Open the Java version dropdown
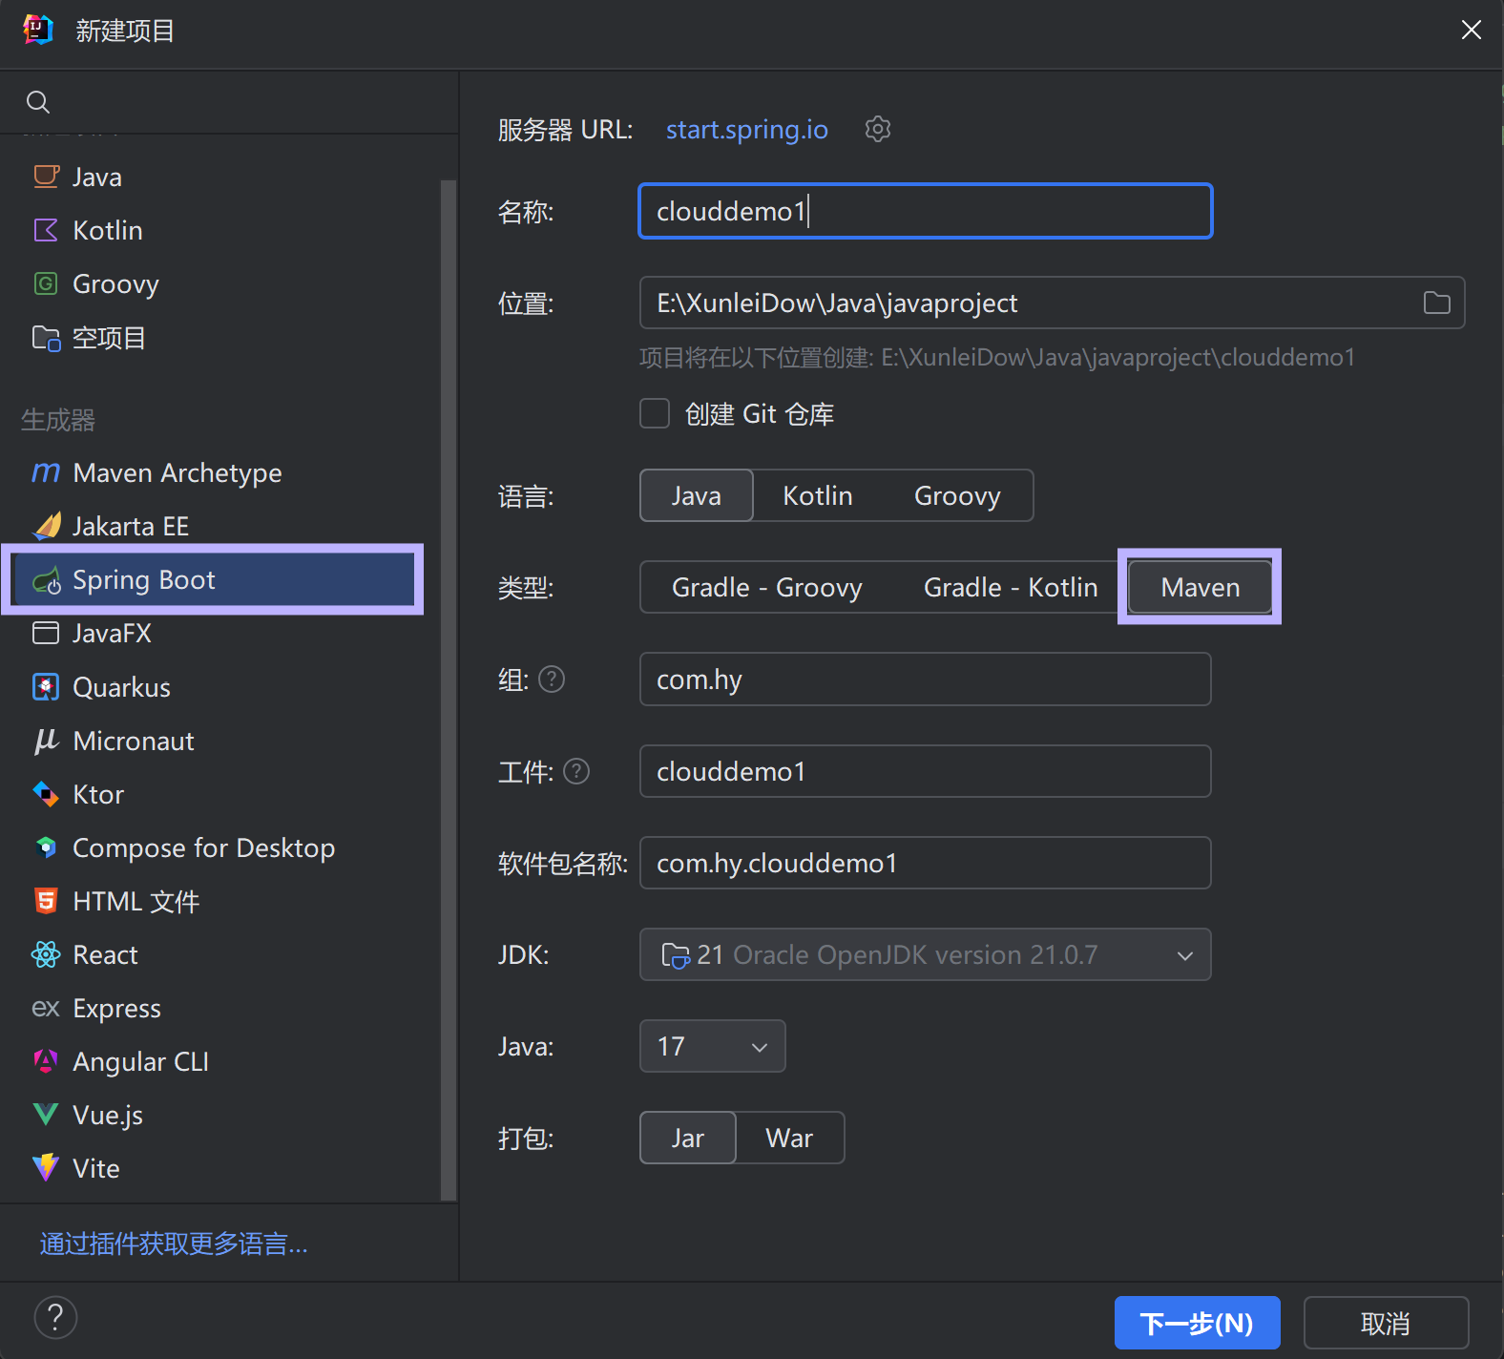 (x=713, y=1046)
